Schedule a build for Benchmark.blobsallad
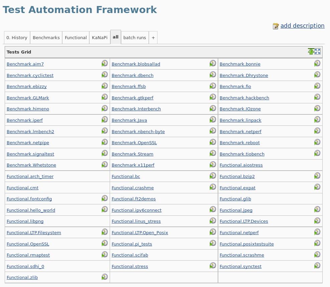The image size is (330, 287). [213, 63]
